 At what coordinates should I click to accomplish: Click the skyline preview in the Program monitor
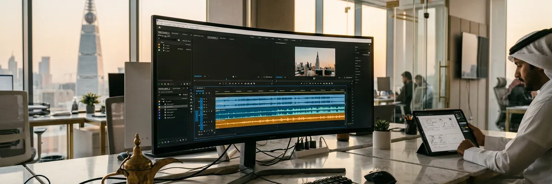click(315, 61)
